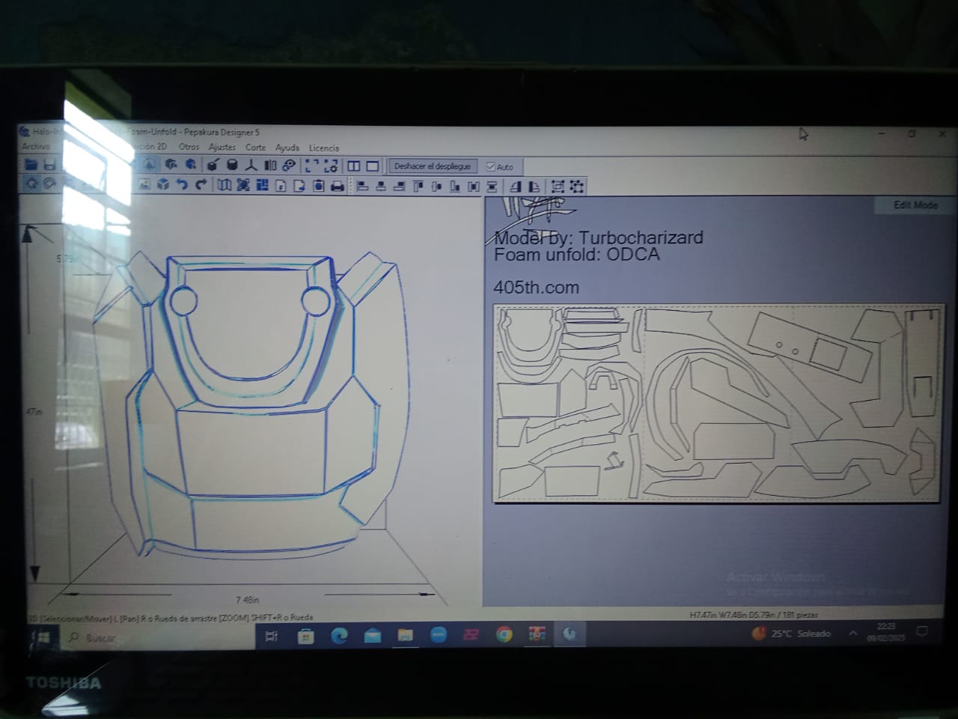Open the Licencia menu

tap(323, 148)
